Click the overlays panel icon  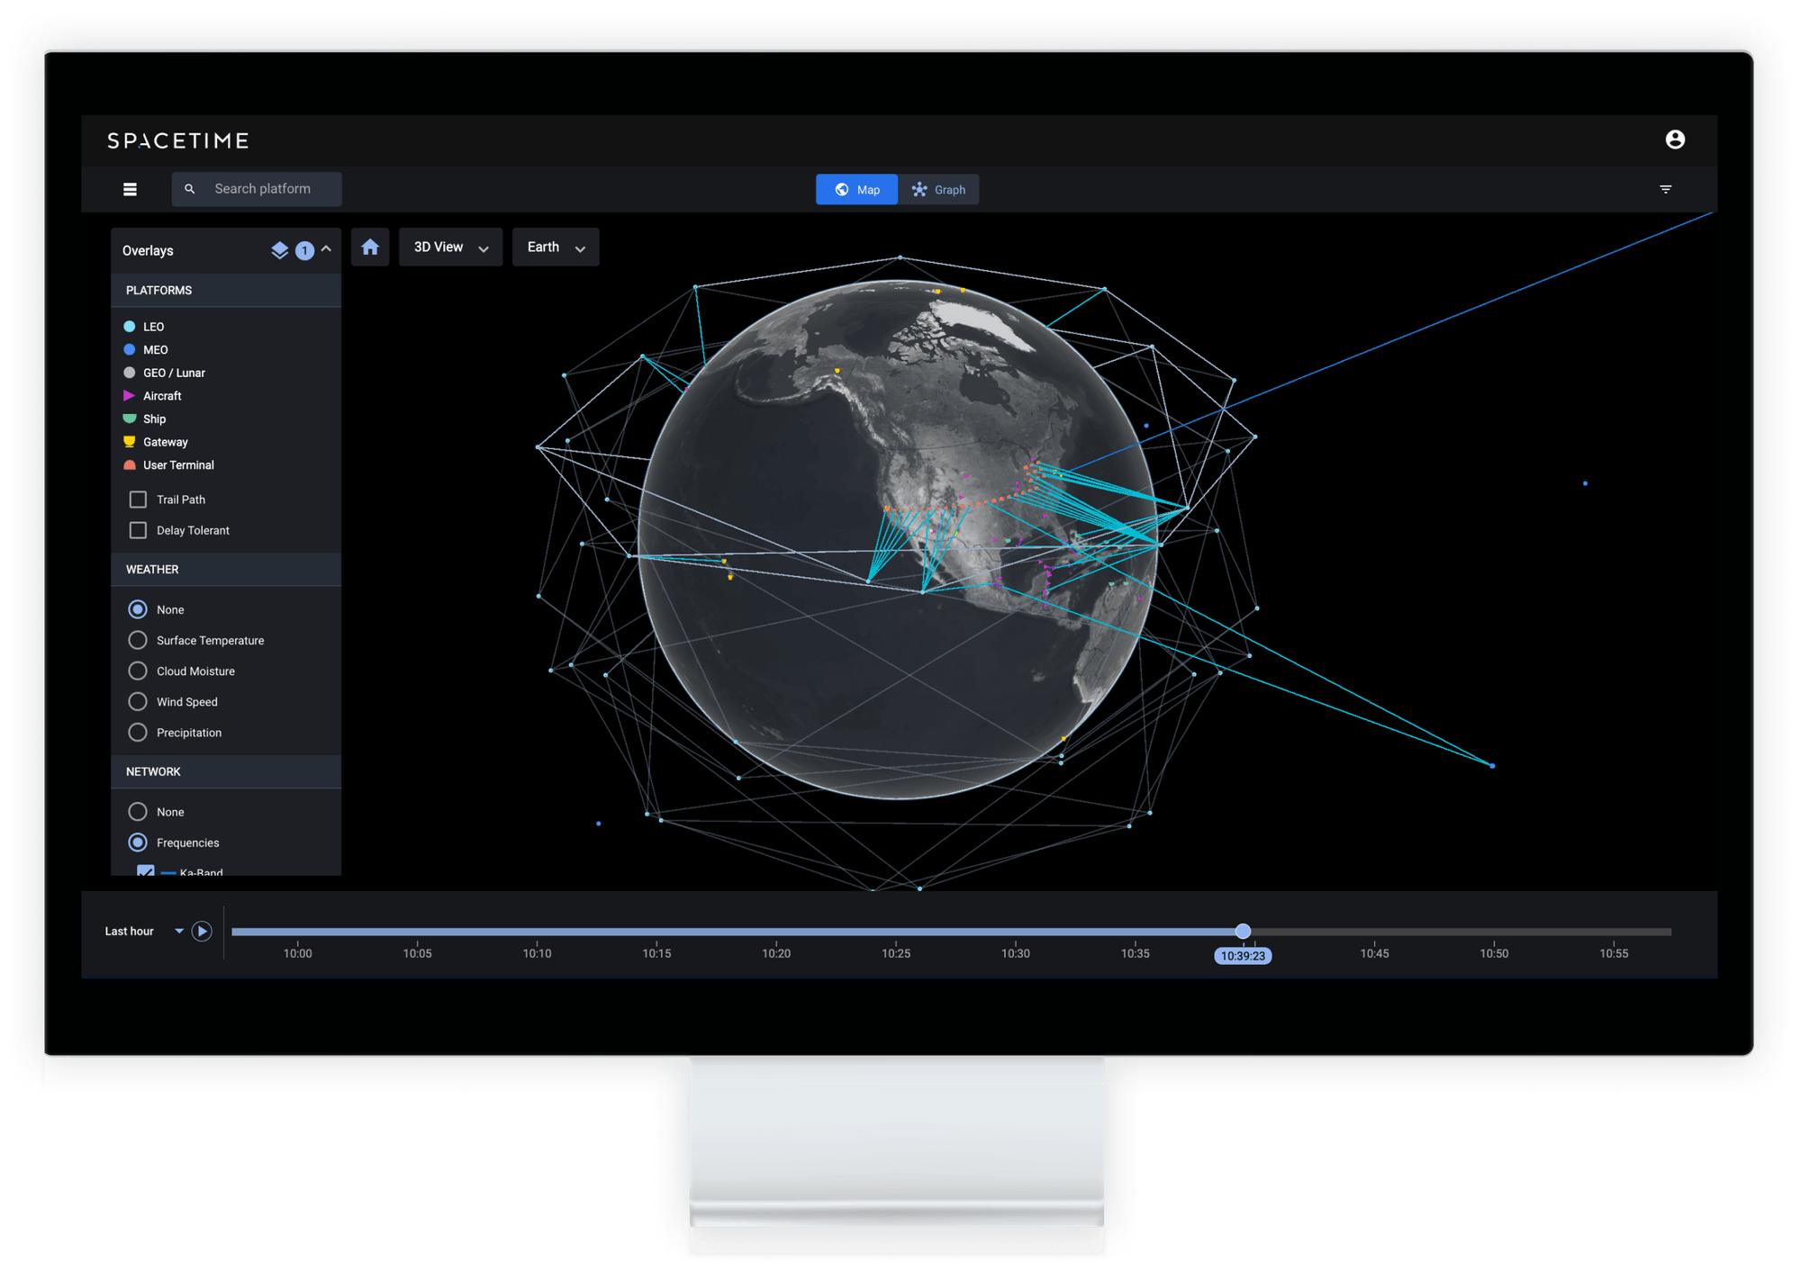pyautogui.click(x=280, y=250)
